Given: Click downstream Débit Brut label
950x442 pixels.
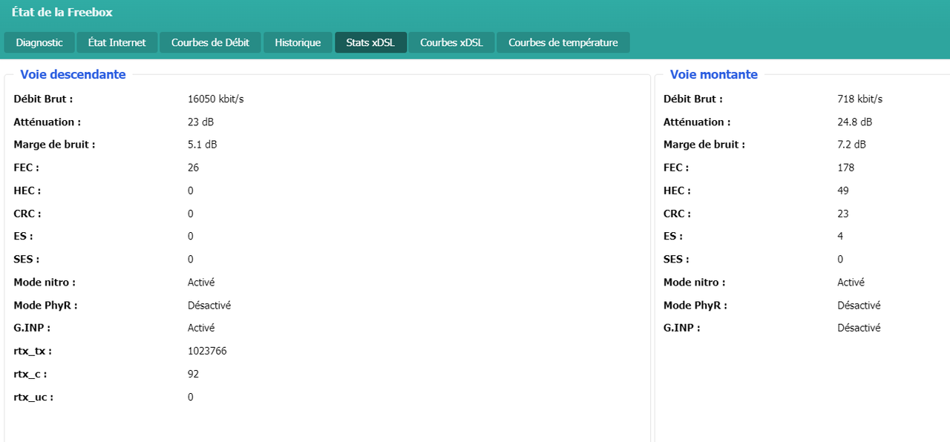Looking at the screenshot, I should 44,99.
